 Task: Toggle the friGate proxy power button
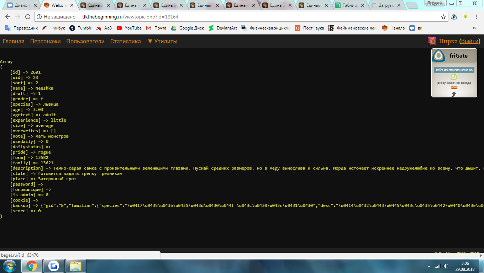pyautogui.click(x=454, y=77)
